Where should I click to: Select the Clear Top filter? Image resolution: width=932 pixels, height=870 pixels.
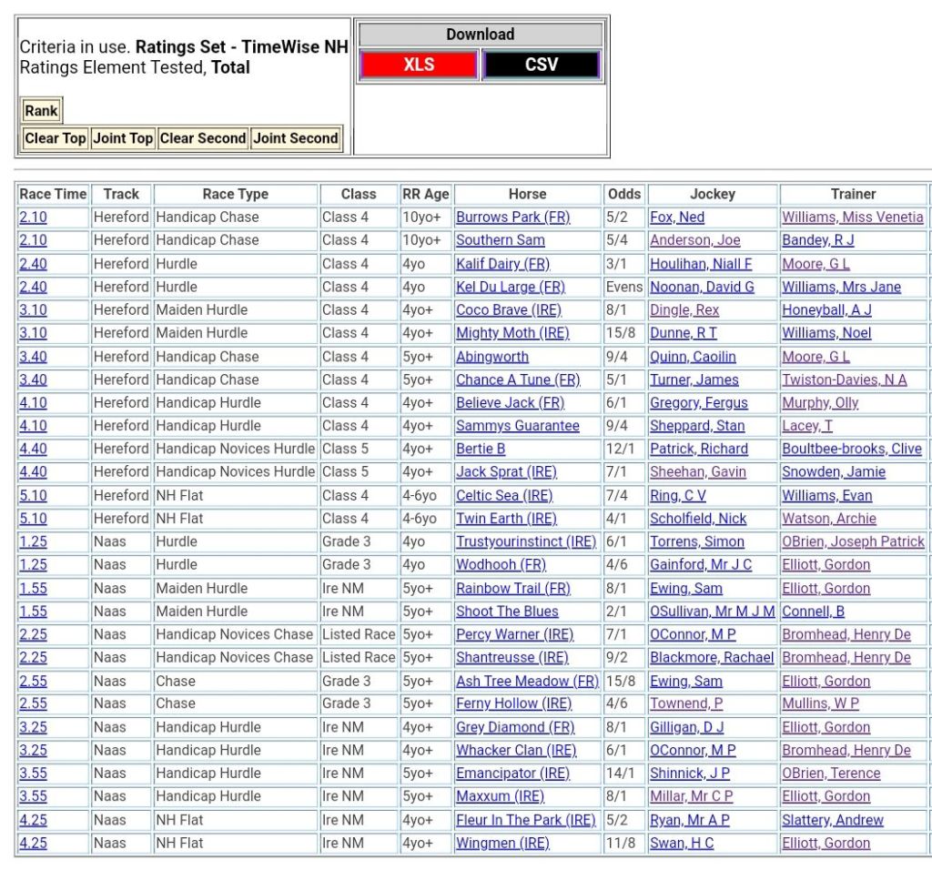(x=56, y=138)
